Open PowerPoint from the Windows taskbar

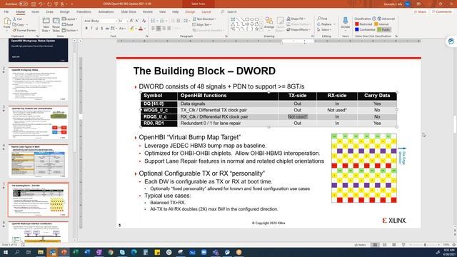coord(64,252)
